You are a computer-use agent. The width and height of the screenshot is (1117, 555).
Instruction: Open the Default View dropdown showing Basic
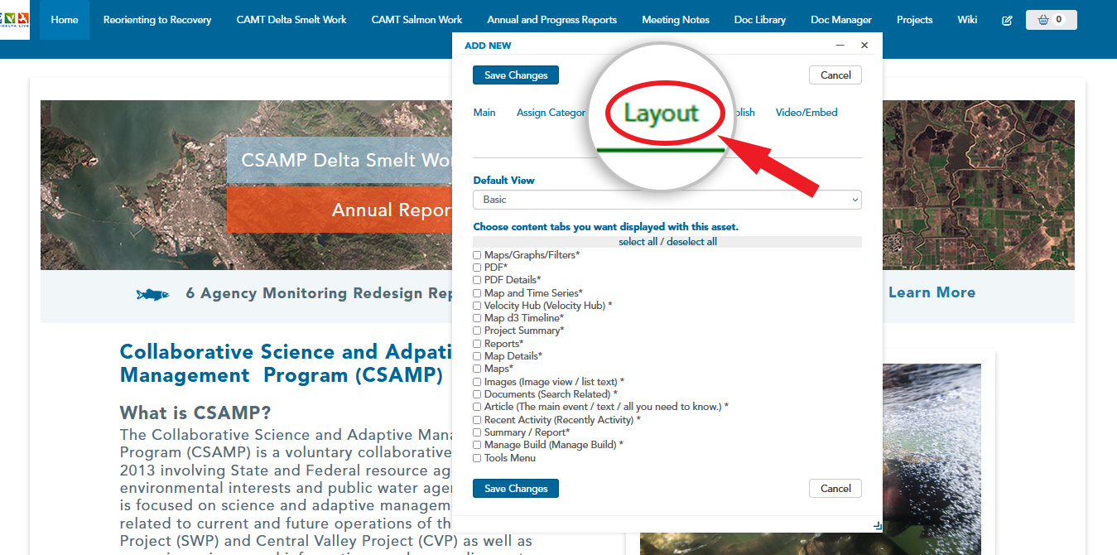pyautogui.click(x=667, y=200)
